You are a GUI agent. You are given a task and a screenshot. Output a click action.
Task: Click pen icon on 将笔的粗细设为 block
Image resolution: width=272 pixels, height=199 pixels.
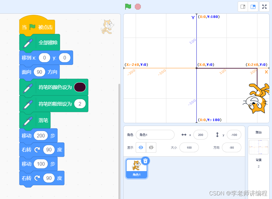point(28,105)
